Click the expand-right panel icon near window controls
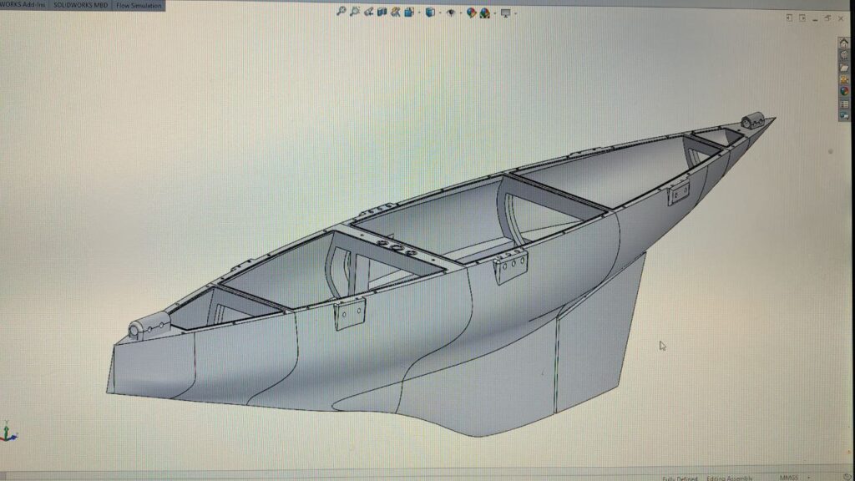The image size is (855, 481). click(802, 18)
